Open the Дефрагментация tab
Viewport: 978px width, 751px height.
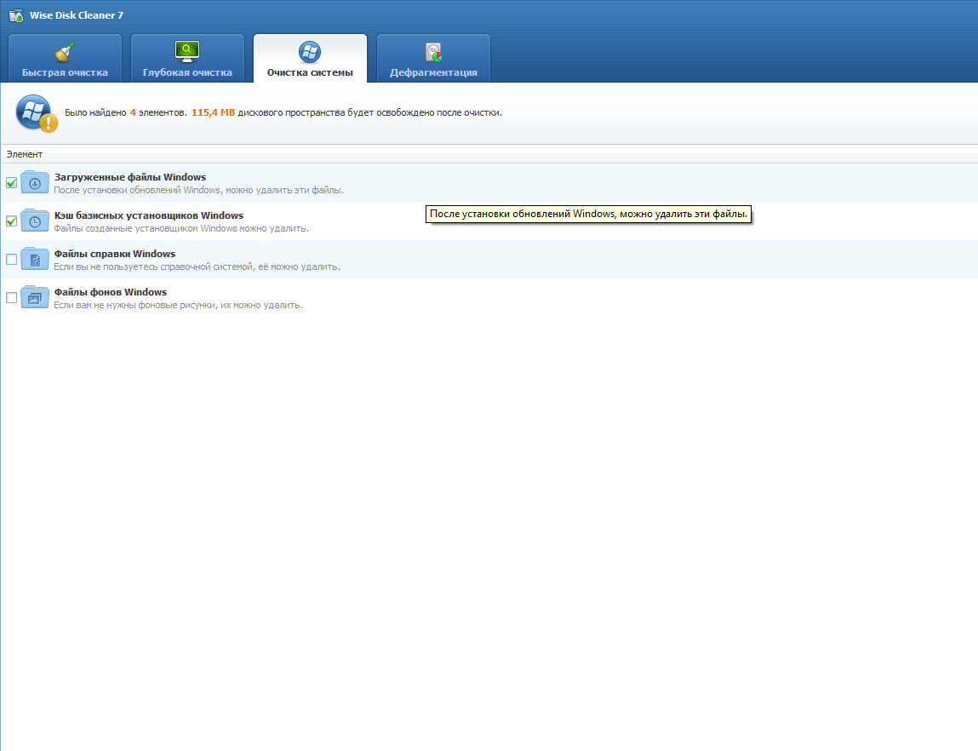(433, 59)
